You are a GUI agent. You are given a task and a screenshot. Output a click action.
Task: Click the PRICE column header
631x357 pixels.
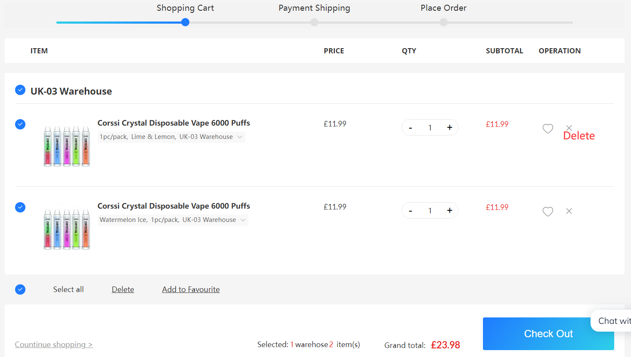pos(334,51)
